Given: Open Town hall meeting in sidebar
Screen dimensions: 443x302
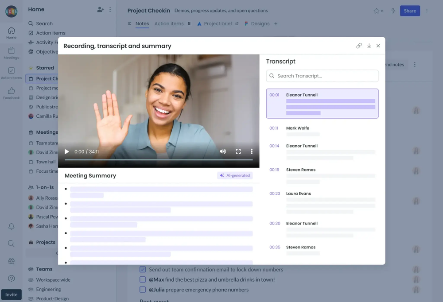Looking at the screenshot, I should 43,162.
